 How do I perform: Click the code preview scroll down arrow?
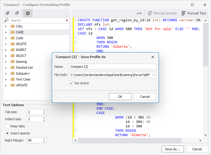point(205,135)
